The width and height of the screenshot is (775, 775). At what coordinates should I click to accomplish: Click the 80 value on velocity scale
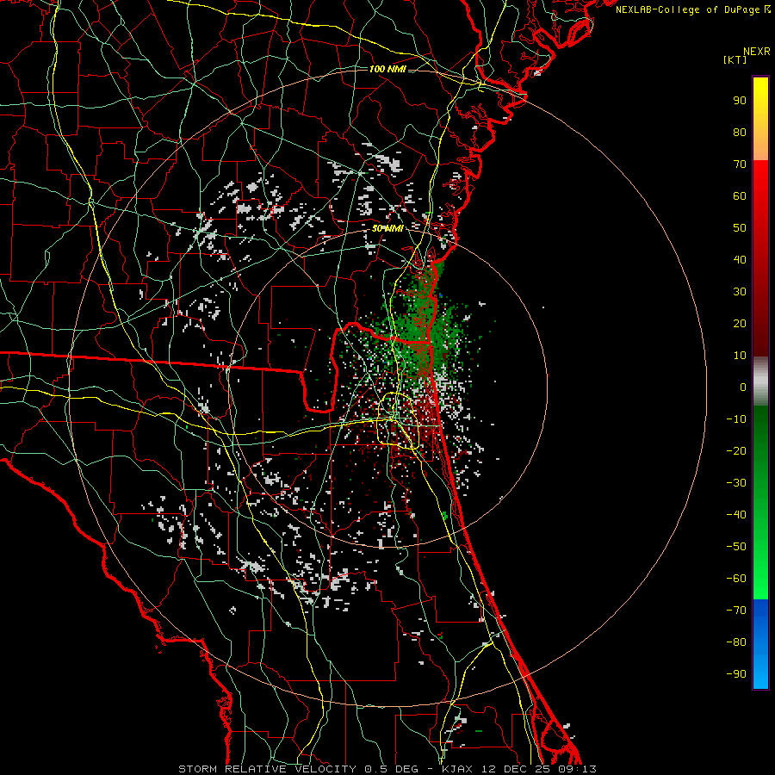[x=740, y=133]
